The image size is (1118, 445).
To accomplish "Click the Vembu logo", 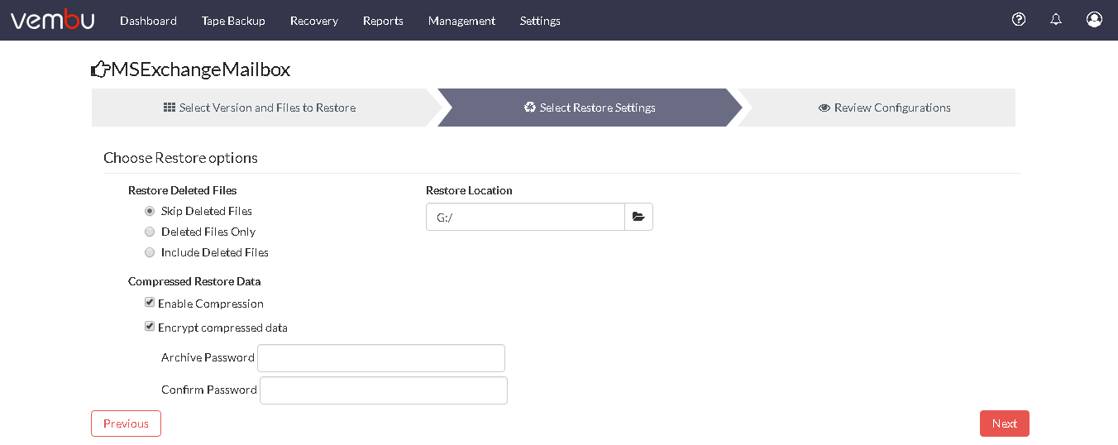I will coord(52,19).
